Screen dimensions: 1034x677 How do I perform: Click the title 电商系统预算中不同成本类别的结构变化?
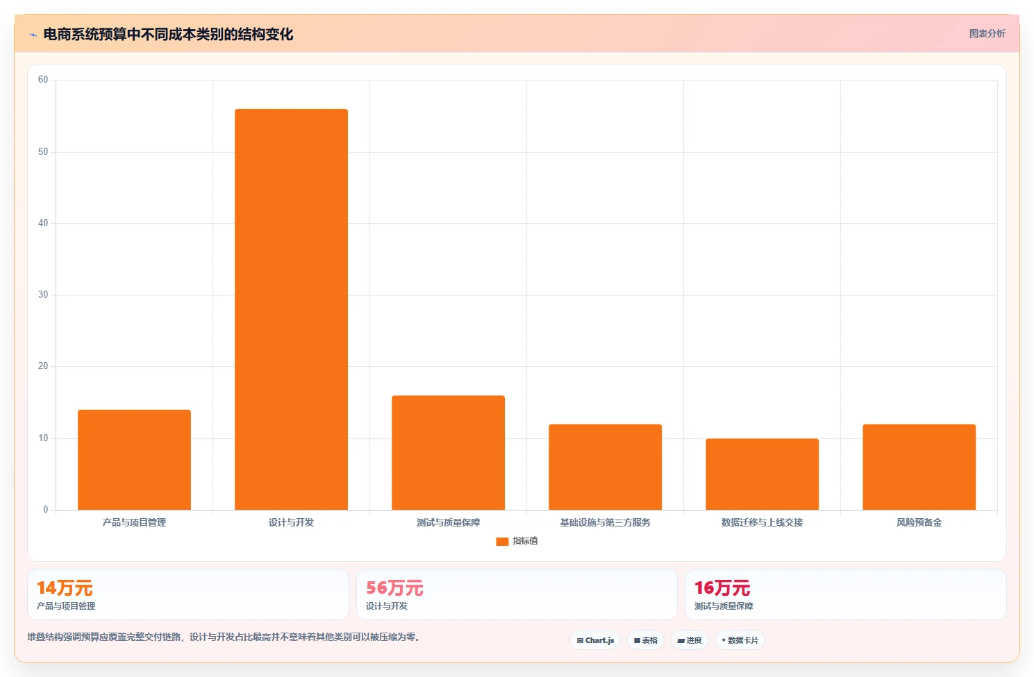click(x=168, y=34)
